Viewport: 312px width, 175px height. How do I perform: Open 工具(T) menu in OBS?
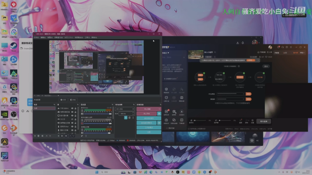pos(87,37)
